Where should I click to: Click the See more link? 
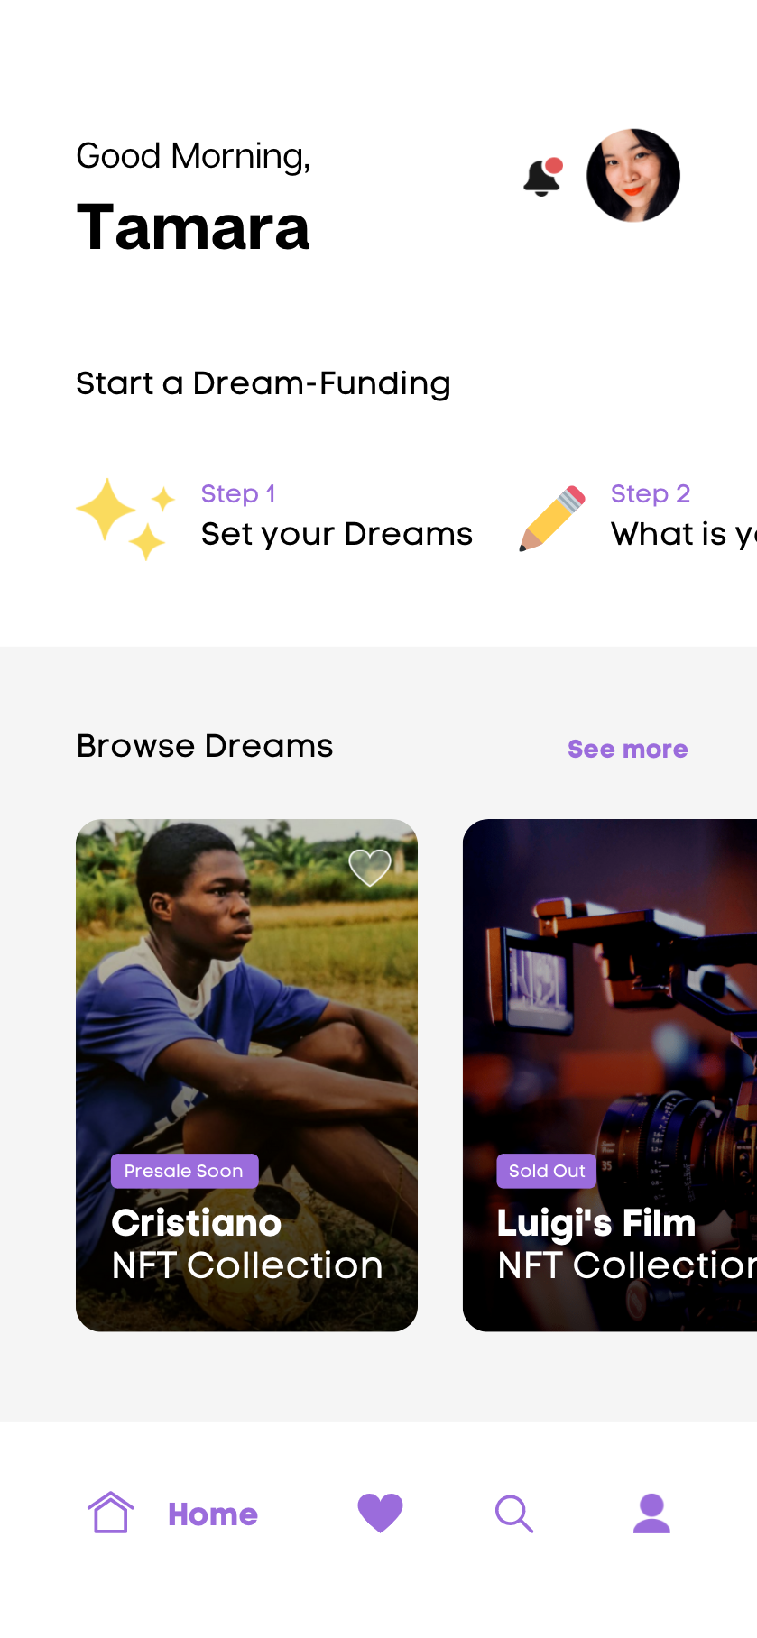point(628,749)
